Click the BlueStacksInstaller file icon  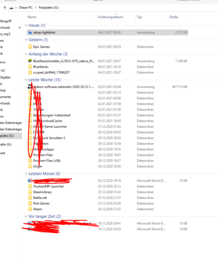pyautogui.click(x=30, y=61)
